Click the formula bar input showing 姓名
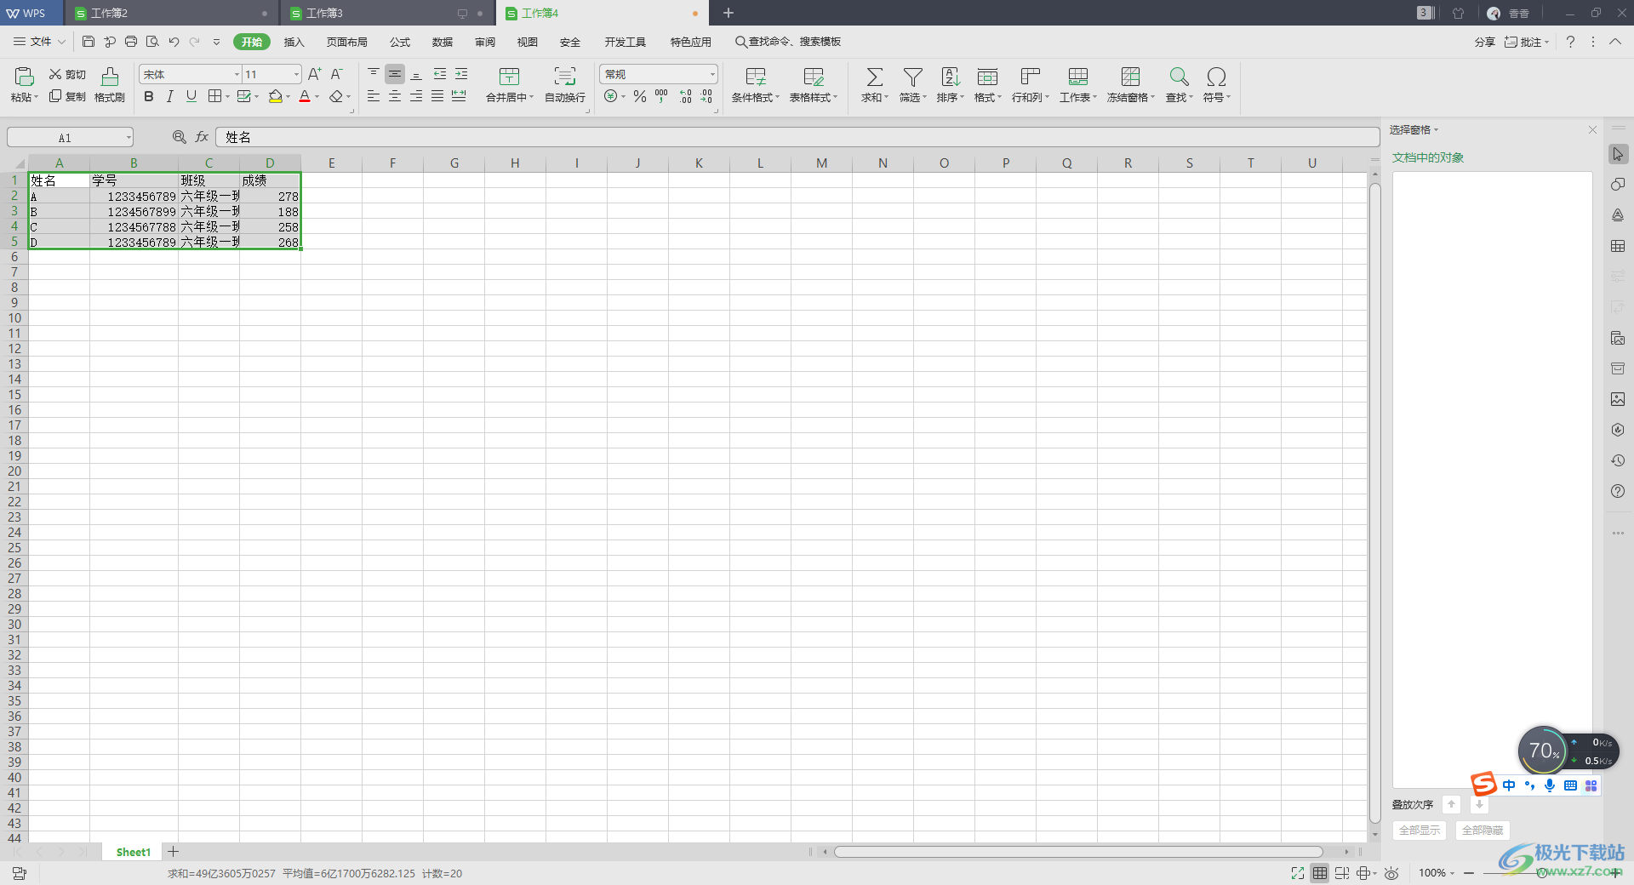This screenshot has width=1634, height=885. click(x=797, y=137)
